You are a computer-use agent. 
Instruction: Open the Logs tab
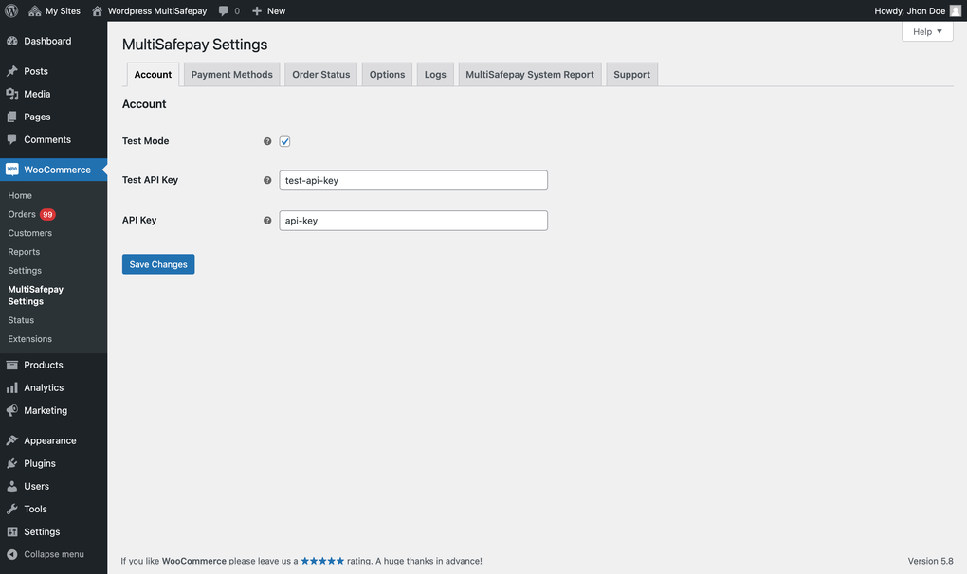point(434,73)
